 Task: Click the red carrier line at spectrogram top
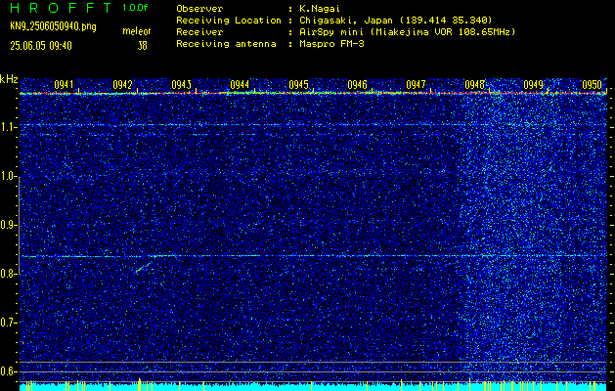313,93
